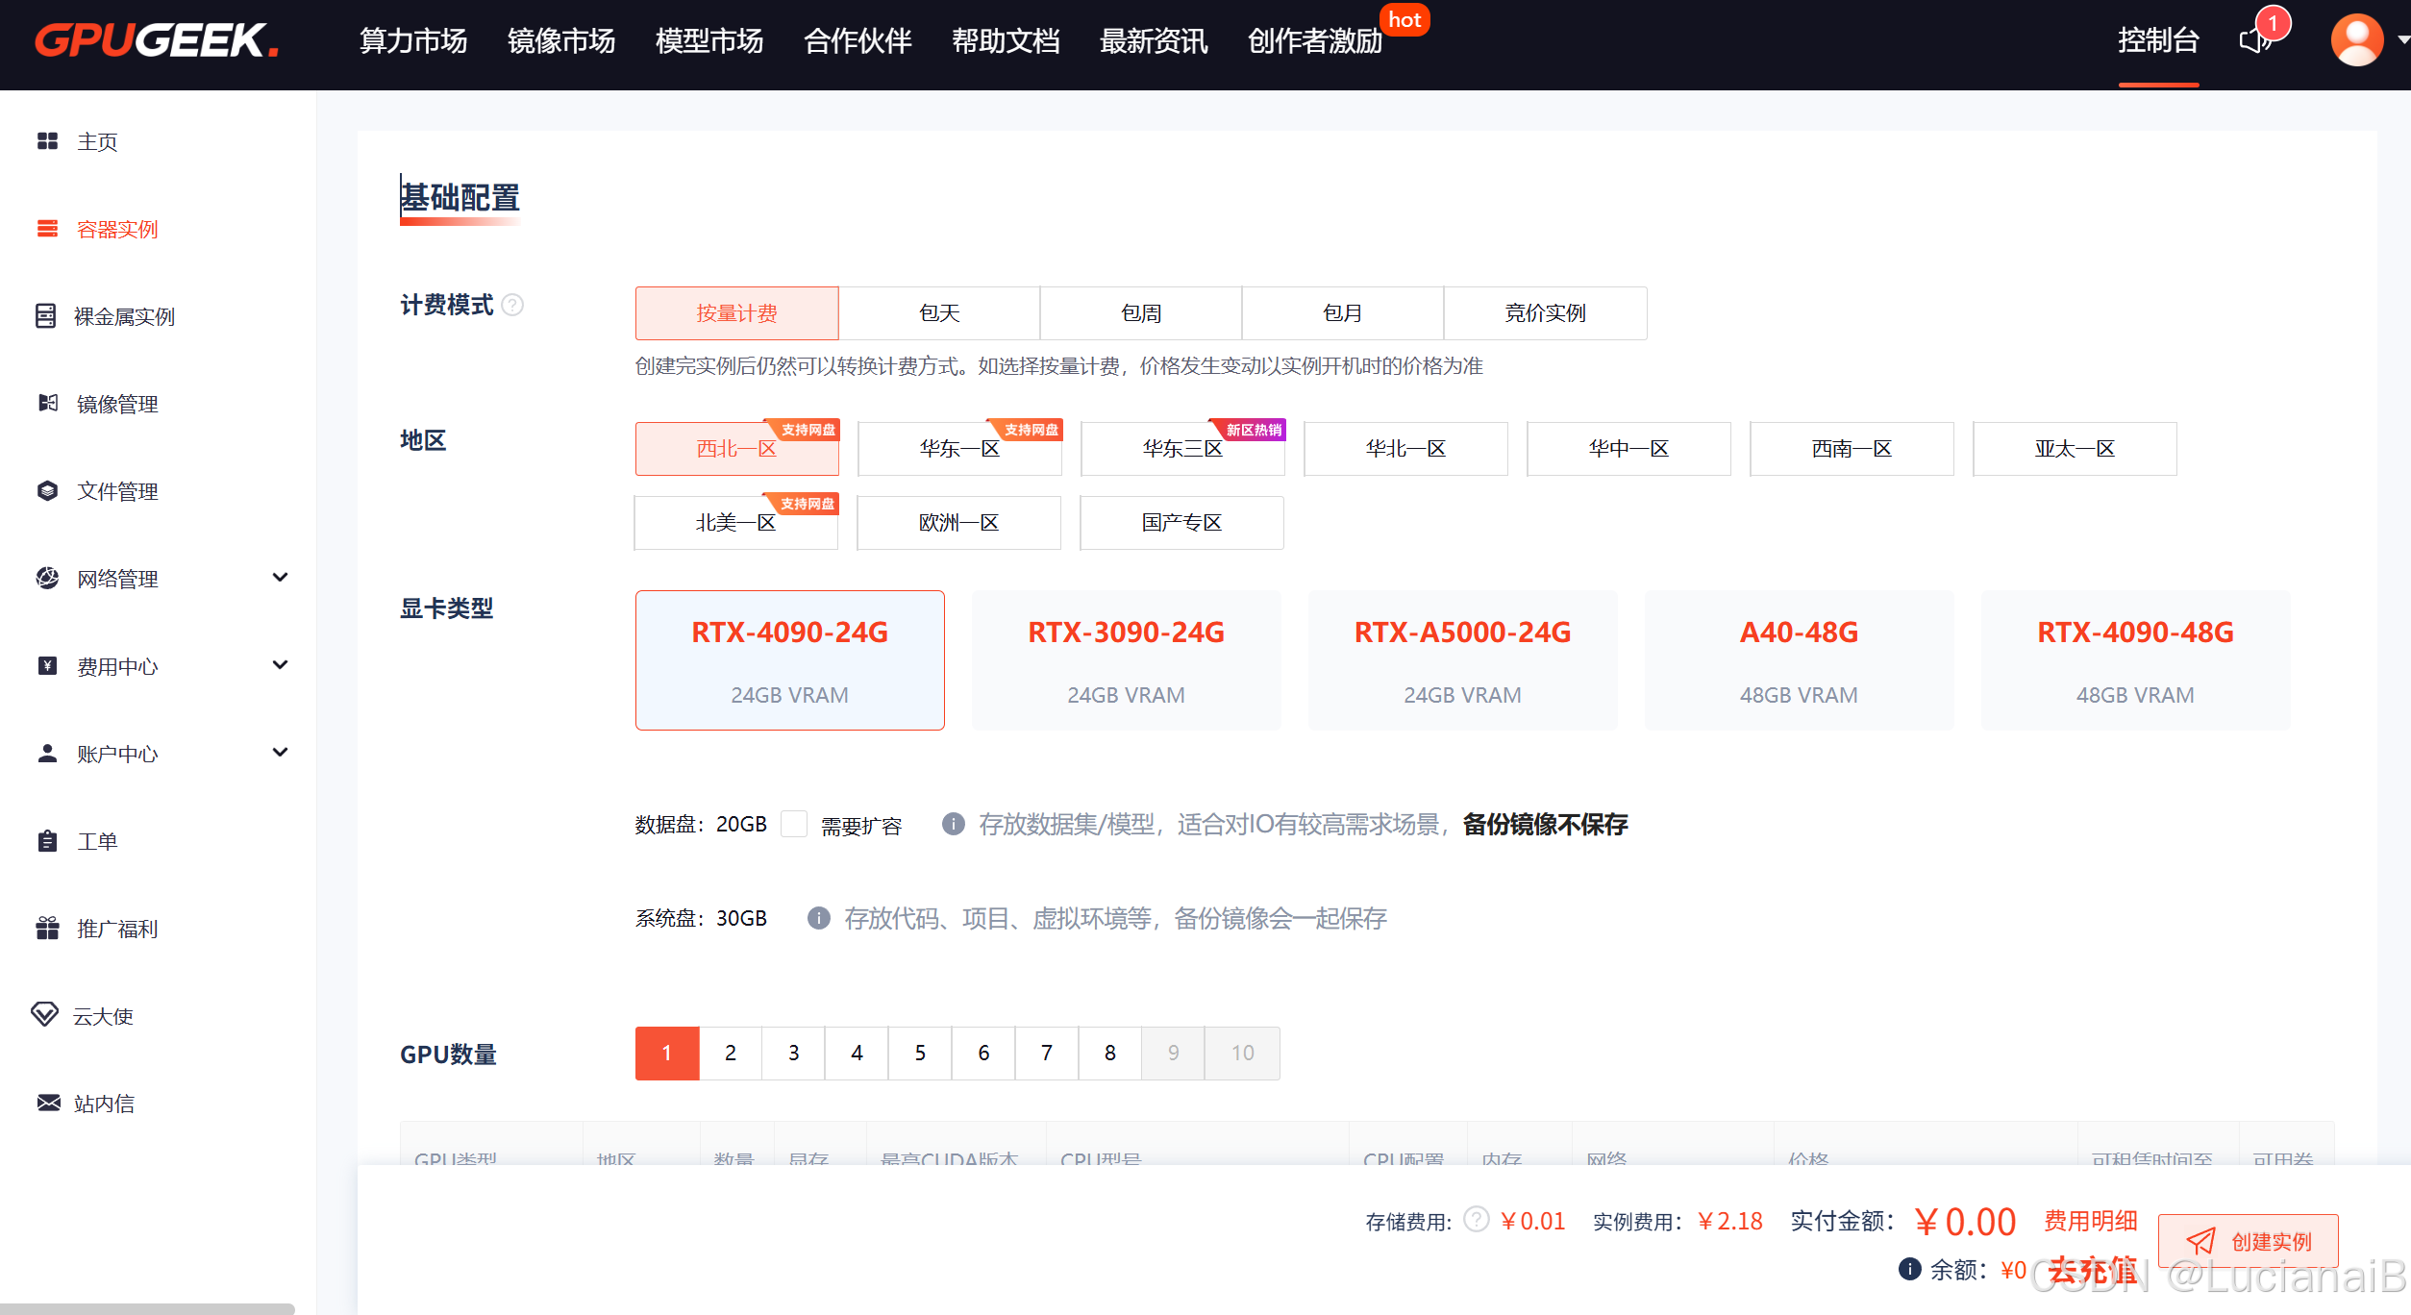Click the 创建实例 button
Image resolution: width=2411 pixels, height=1315 pixels.
(x=2248, y=1241)
